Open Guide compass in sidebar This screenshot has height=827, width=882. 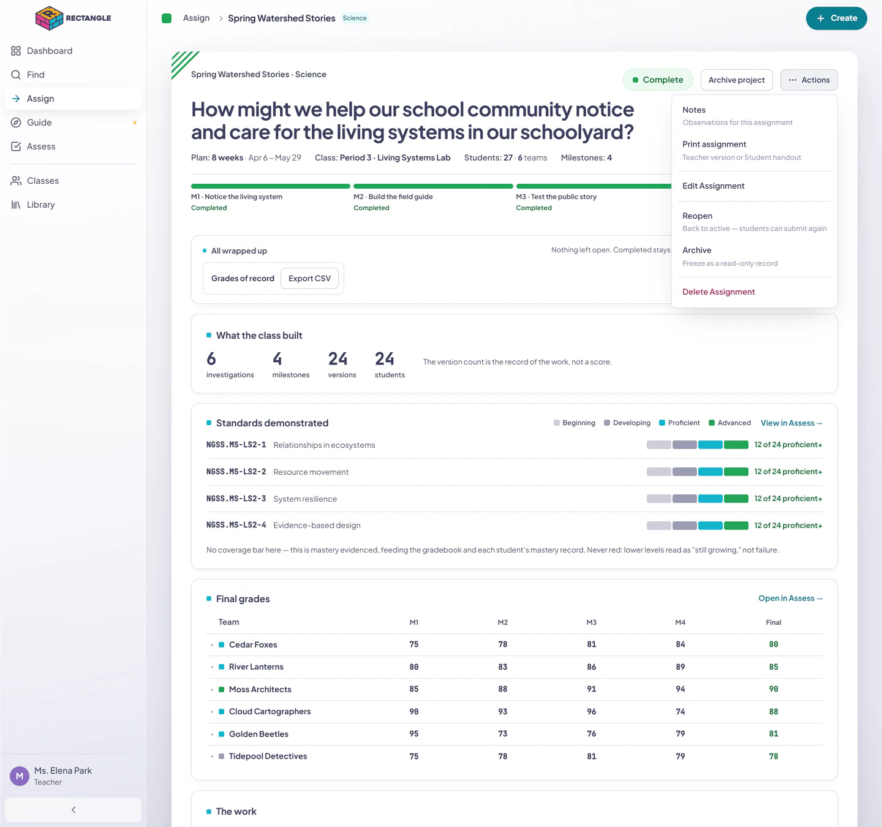tap(73, 123)
